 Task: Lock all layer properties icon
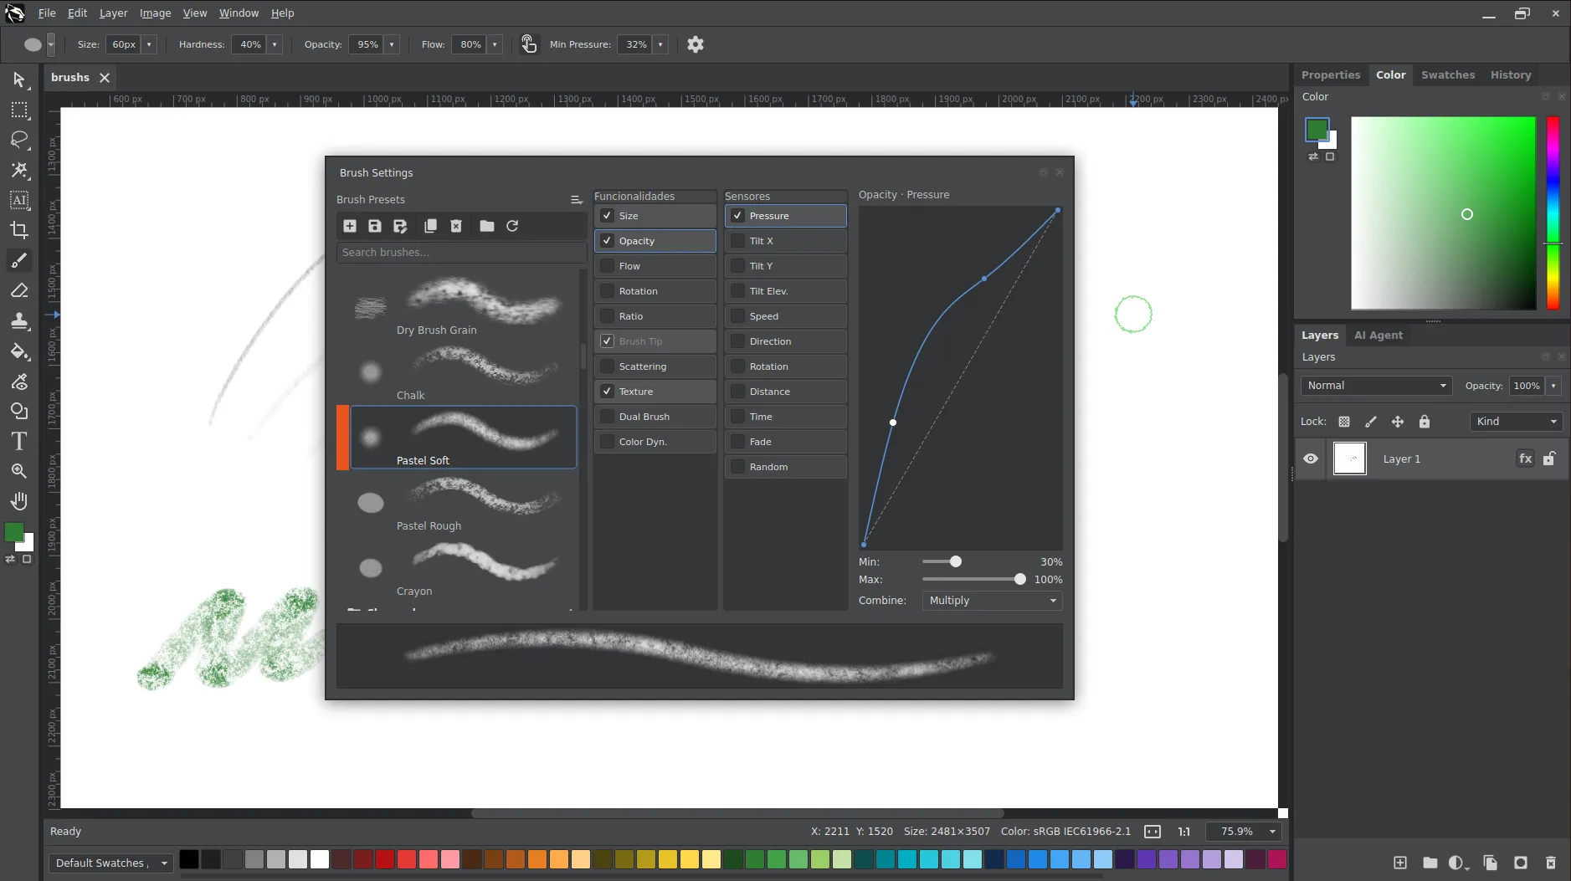tap(1425, 422)
